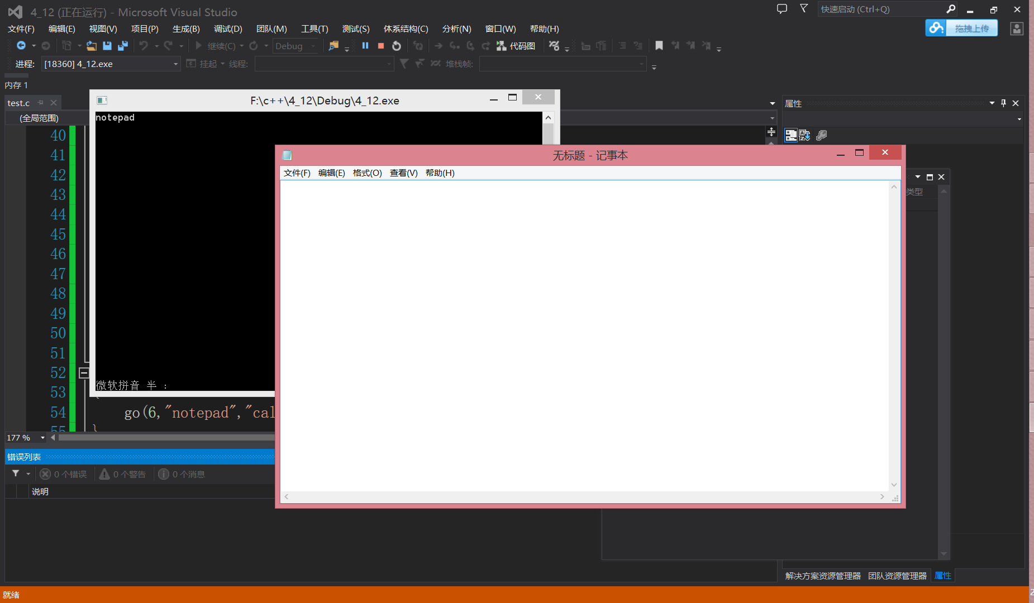
Task: Click the Feedback speech bubble icon
Action: (x=782, y=9)
